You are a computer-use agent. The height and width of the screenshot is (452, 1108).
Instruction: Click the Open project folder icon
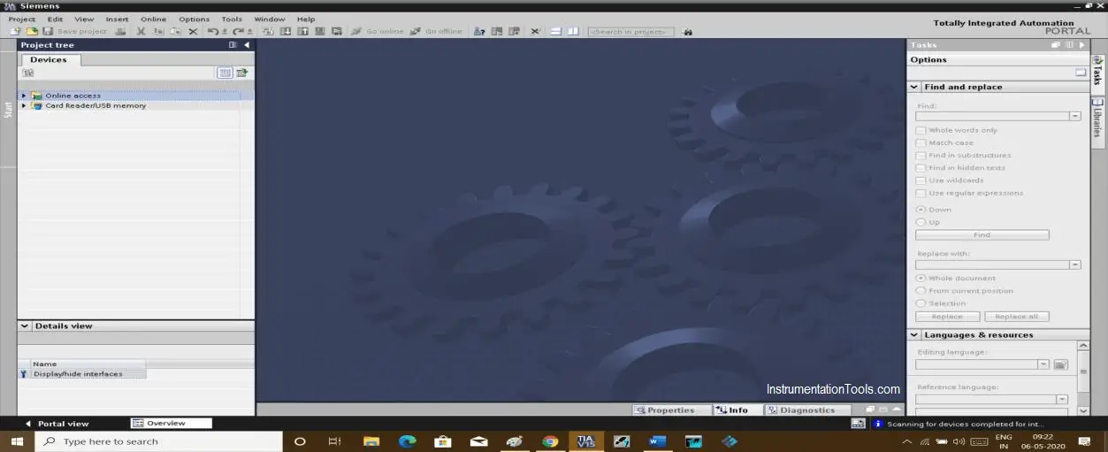(32, 31)
